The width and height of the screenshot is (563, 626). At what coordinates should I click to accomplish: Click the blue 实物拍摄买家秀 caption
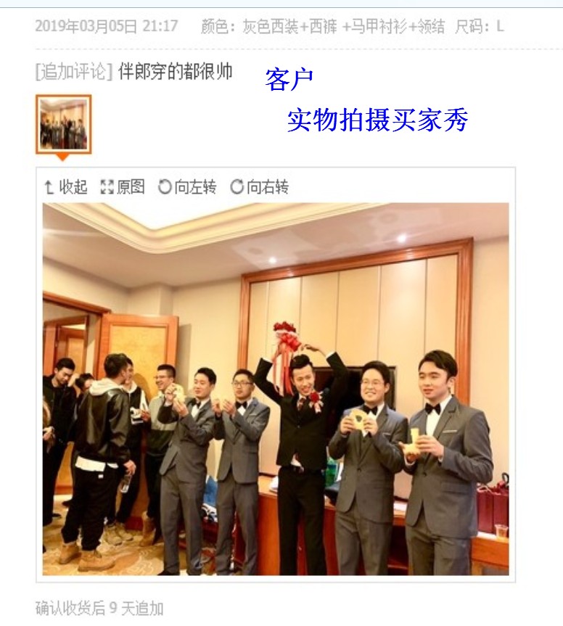pos(378,120)
